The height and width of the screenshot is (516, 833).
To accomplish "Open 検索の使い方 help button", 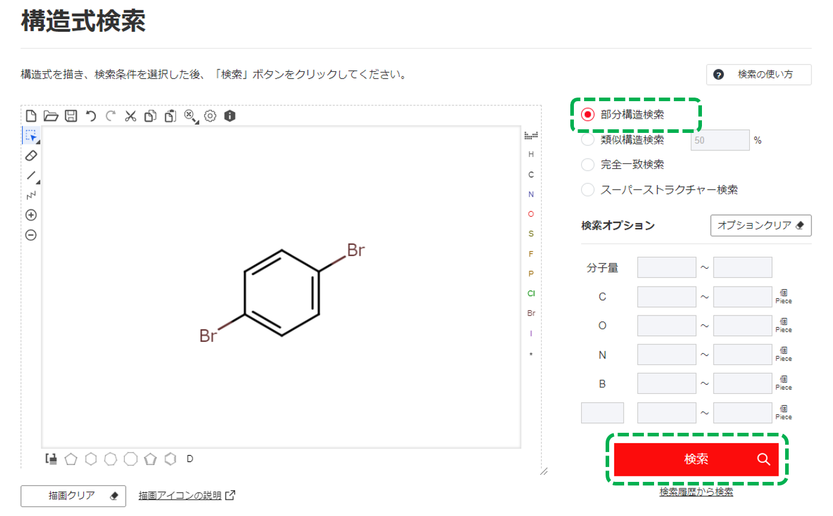I will point(759,75).
